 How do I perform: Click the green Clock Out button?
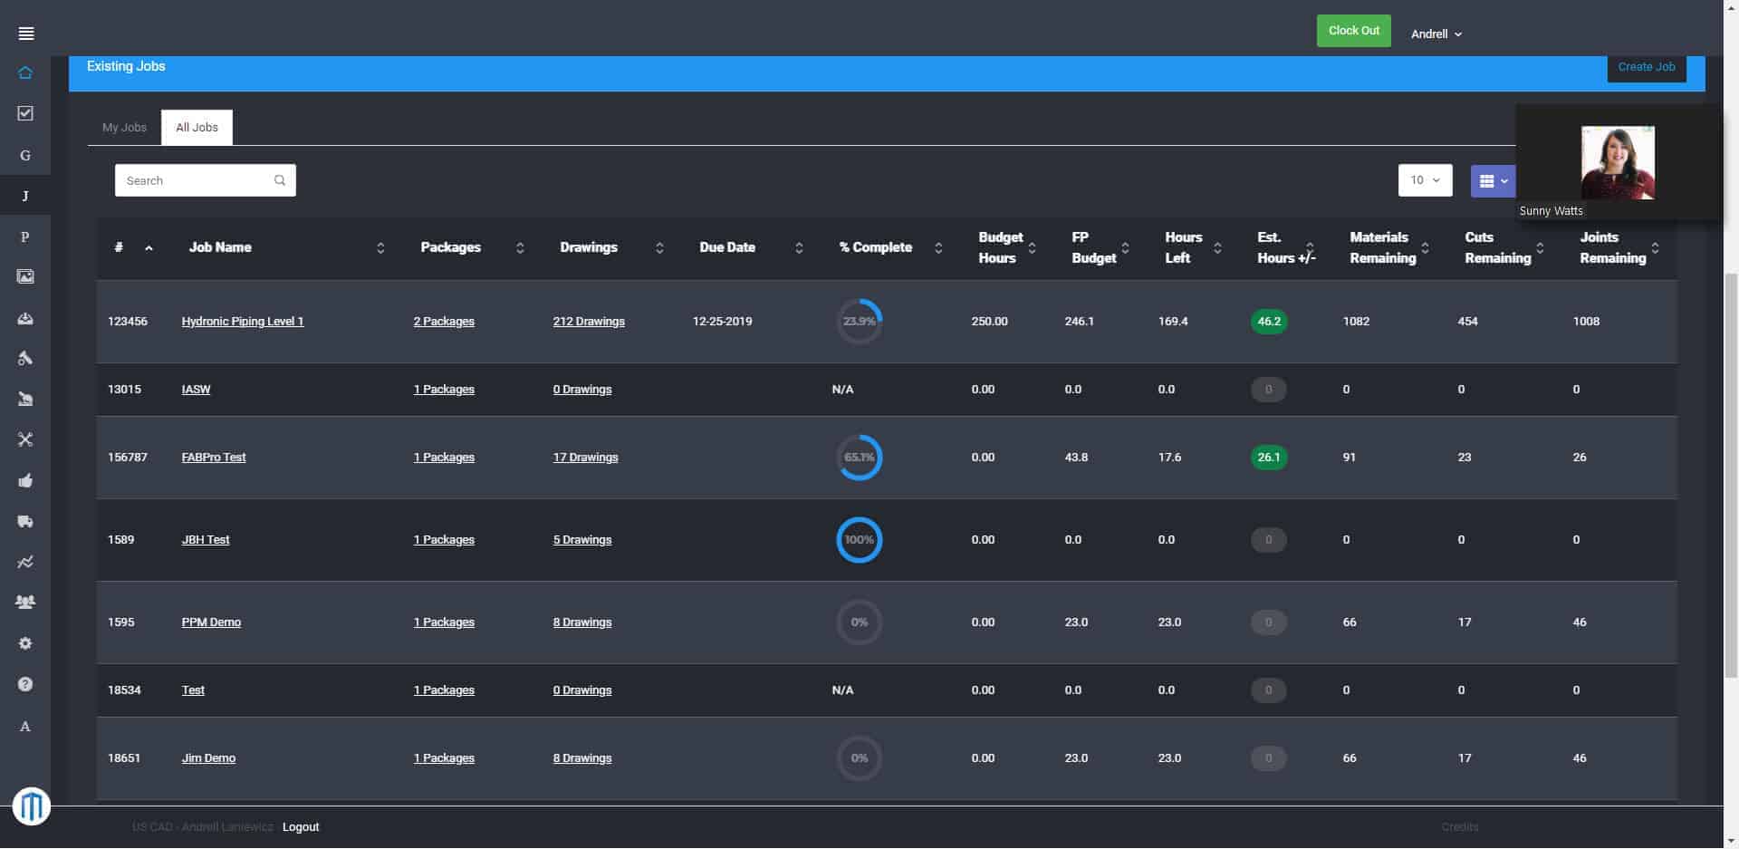1354,31
